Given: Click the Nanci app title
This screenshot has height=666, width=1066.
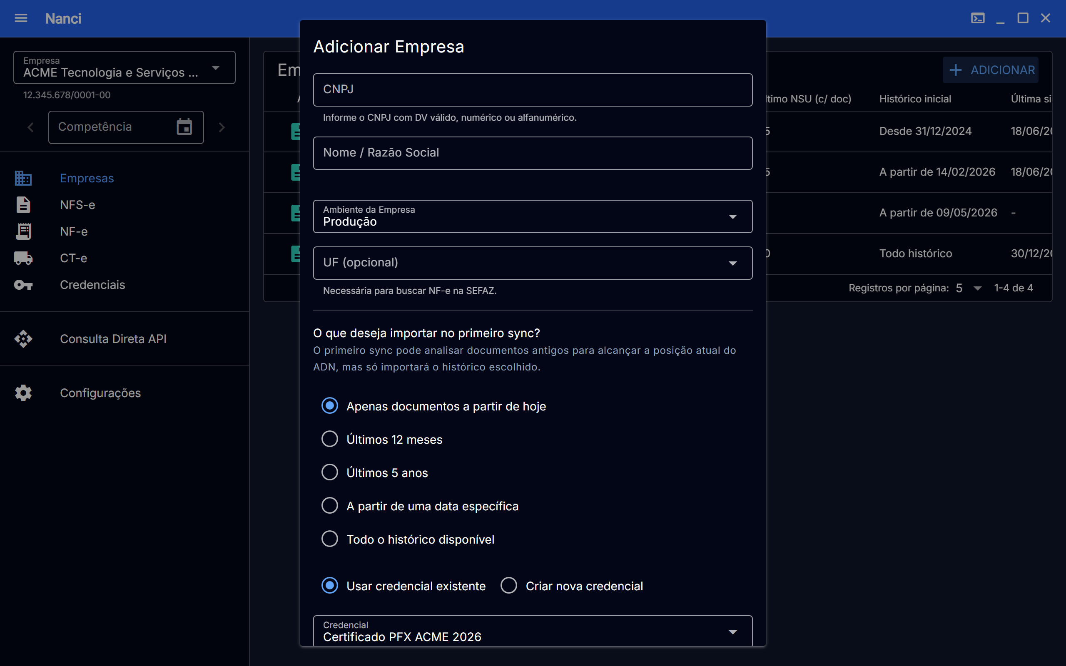Looking at the screenshot, I should click(63, 18).
